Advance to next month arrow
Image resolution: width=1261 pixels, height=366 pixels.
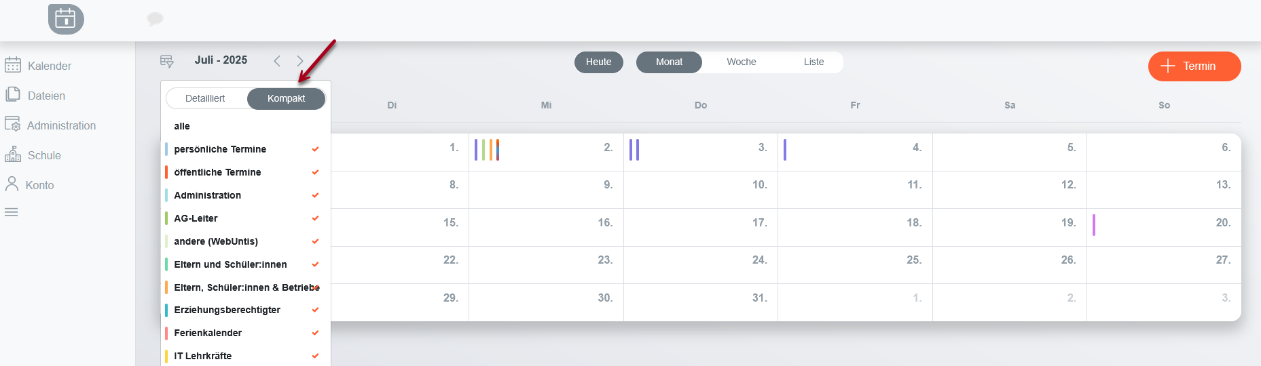300,61
